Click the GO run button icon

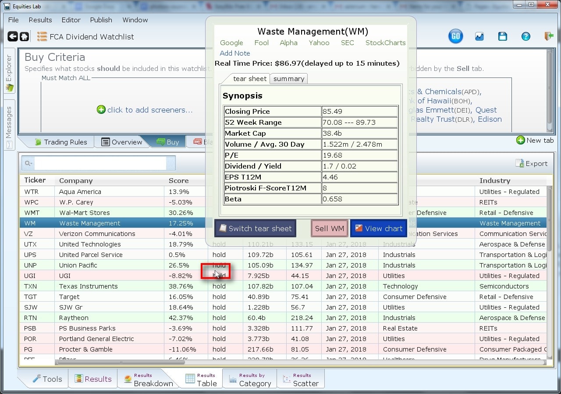pyautogui.click(x=456, y=36)
